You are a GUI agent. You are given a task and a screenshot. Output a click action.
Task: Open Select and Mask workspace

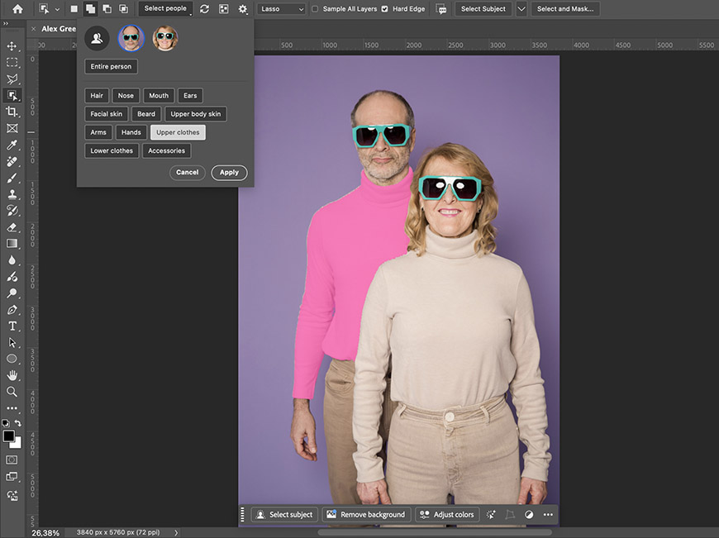pos(565,9)
